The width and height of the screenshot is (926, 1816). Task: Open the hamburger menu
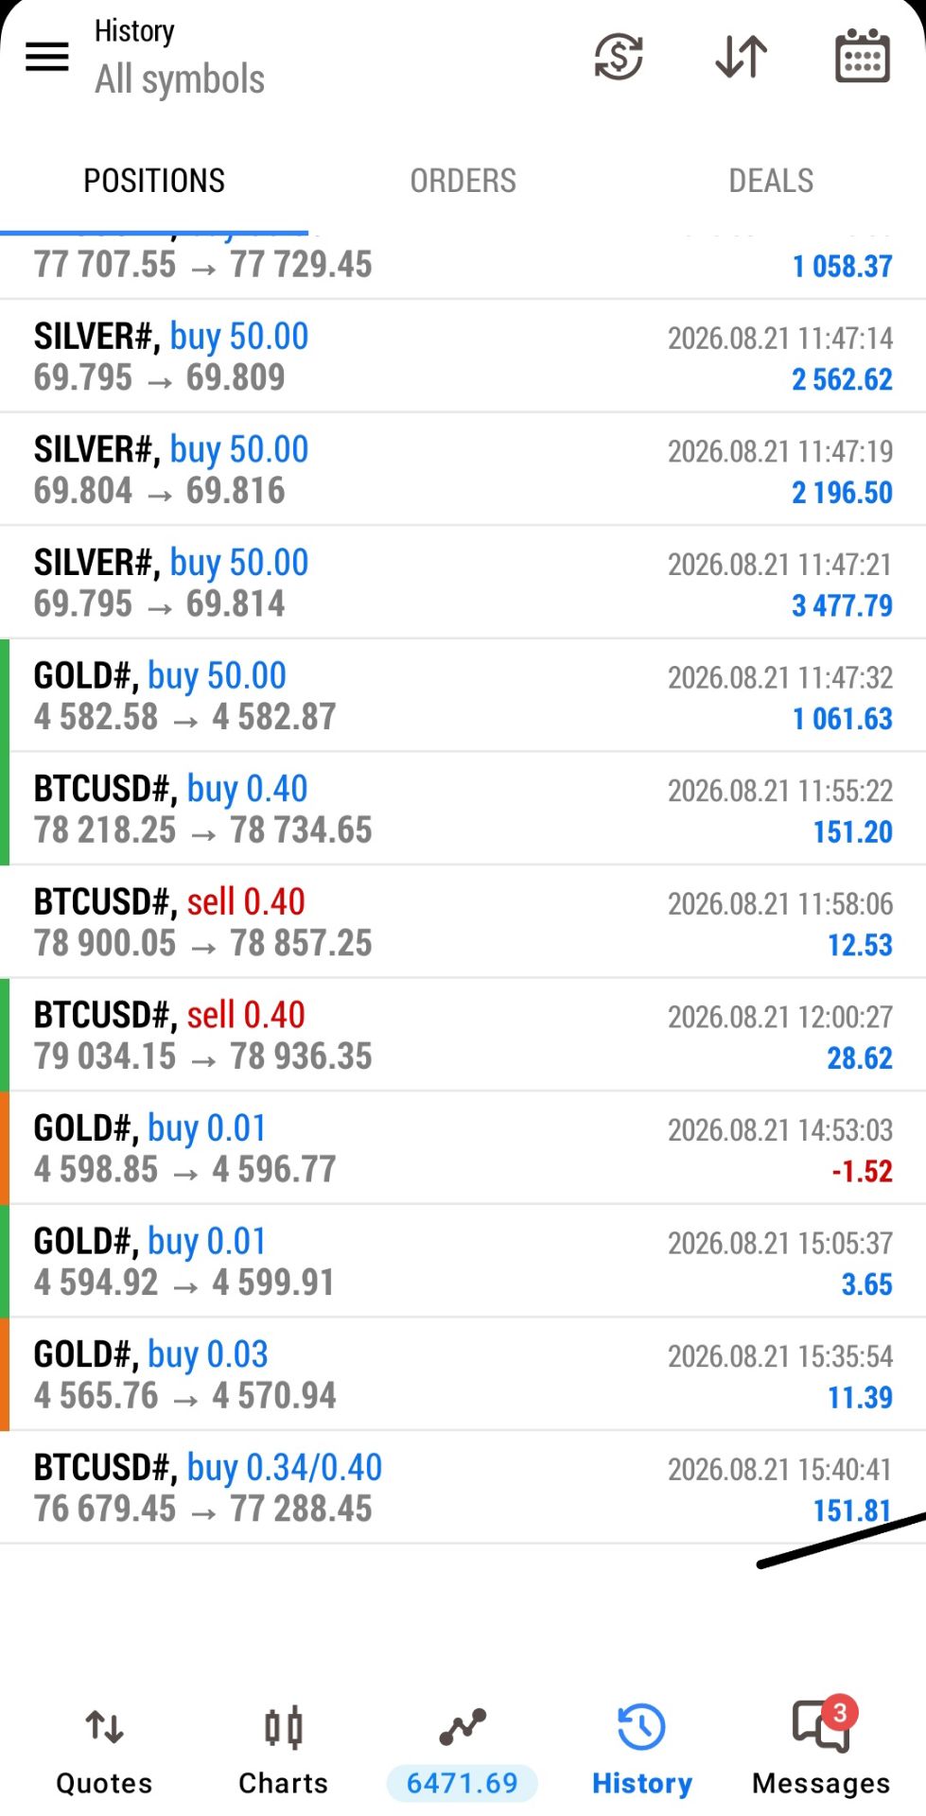coord(46,58)
